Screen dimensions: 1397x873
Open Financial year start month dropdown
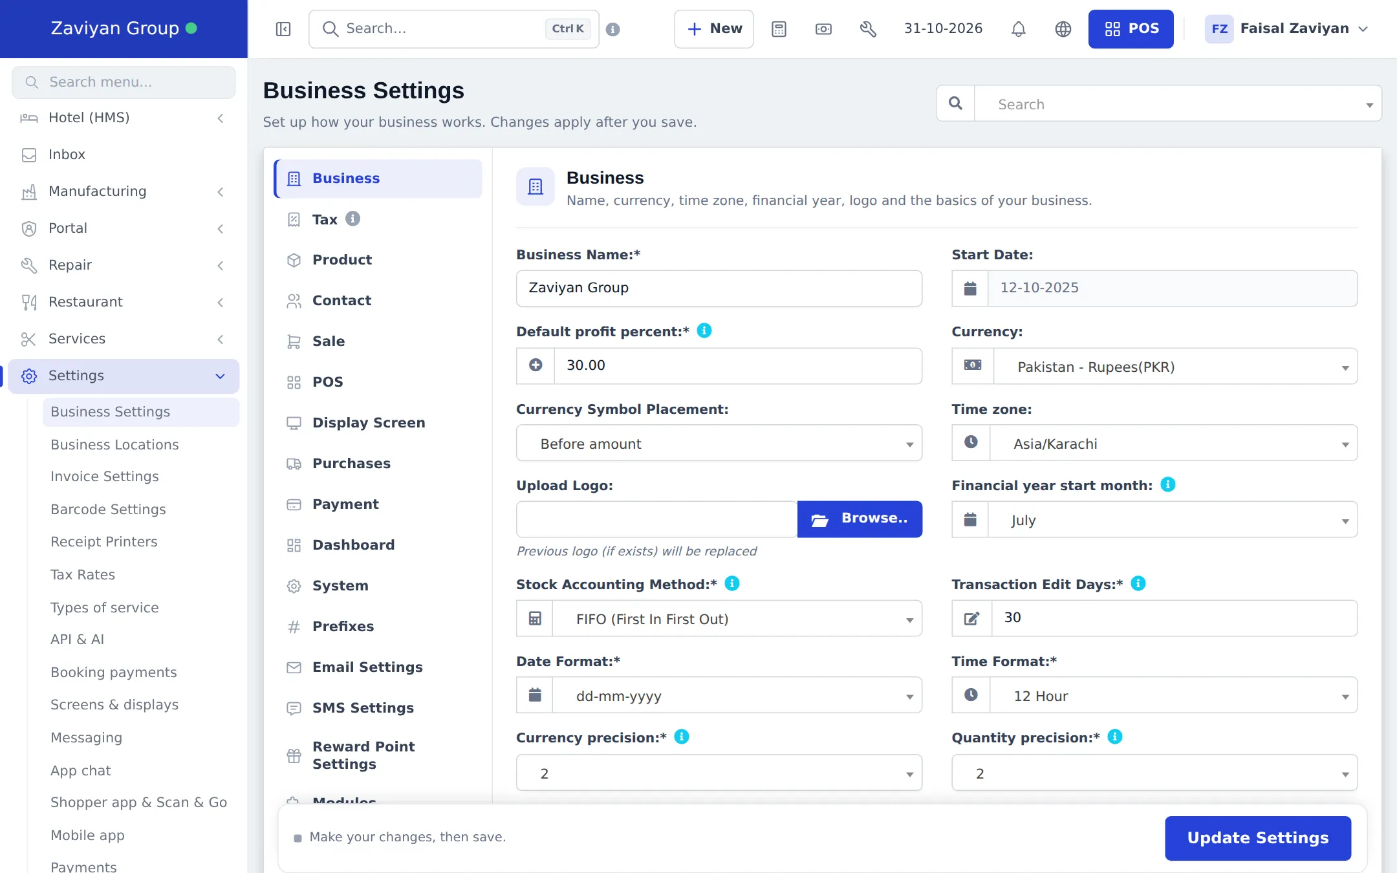[1172, 520]
